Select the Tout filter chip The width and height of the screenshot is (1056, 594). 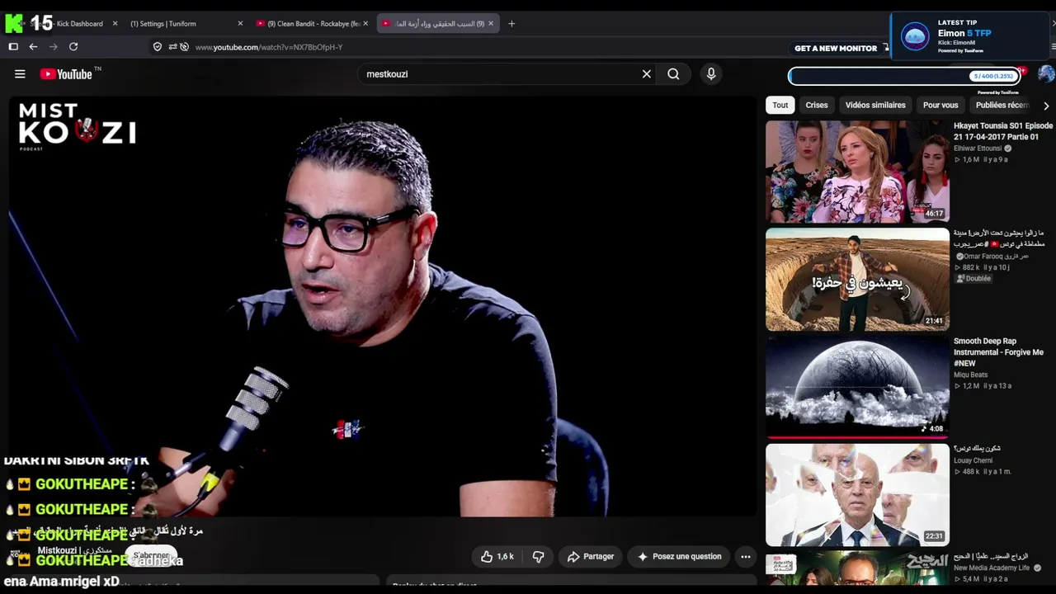(x=780, y=106)
